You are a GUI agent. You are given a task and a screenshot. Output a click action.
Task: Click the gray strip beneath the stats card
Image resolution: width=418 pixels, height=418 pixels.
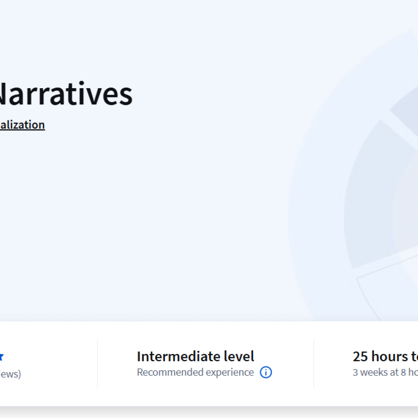coord(204,412)
